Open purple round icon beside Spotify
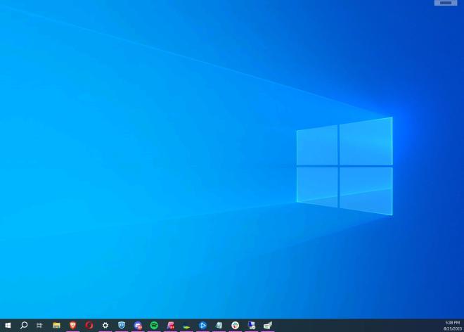Screen dimensions: 464x332 138,326
